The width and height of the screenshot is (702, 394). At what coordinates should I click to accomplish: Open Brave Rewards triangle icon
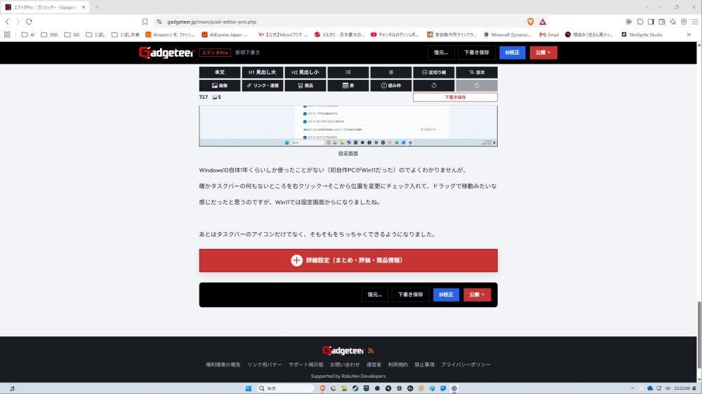point(542,22)
